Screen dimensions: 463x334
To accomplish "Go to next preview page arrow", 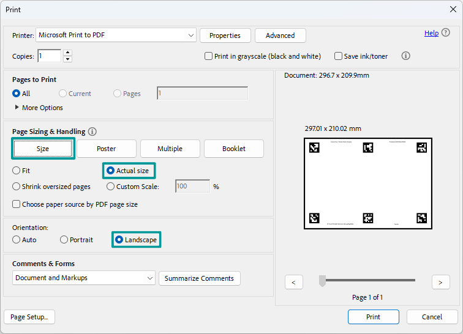I will pyautogui.click(x=440, y=282).
